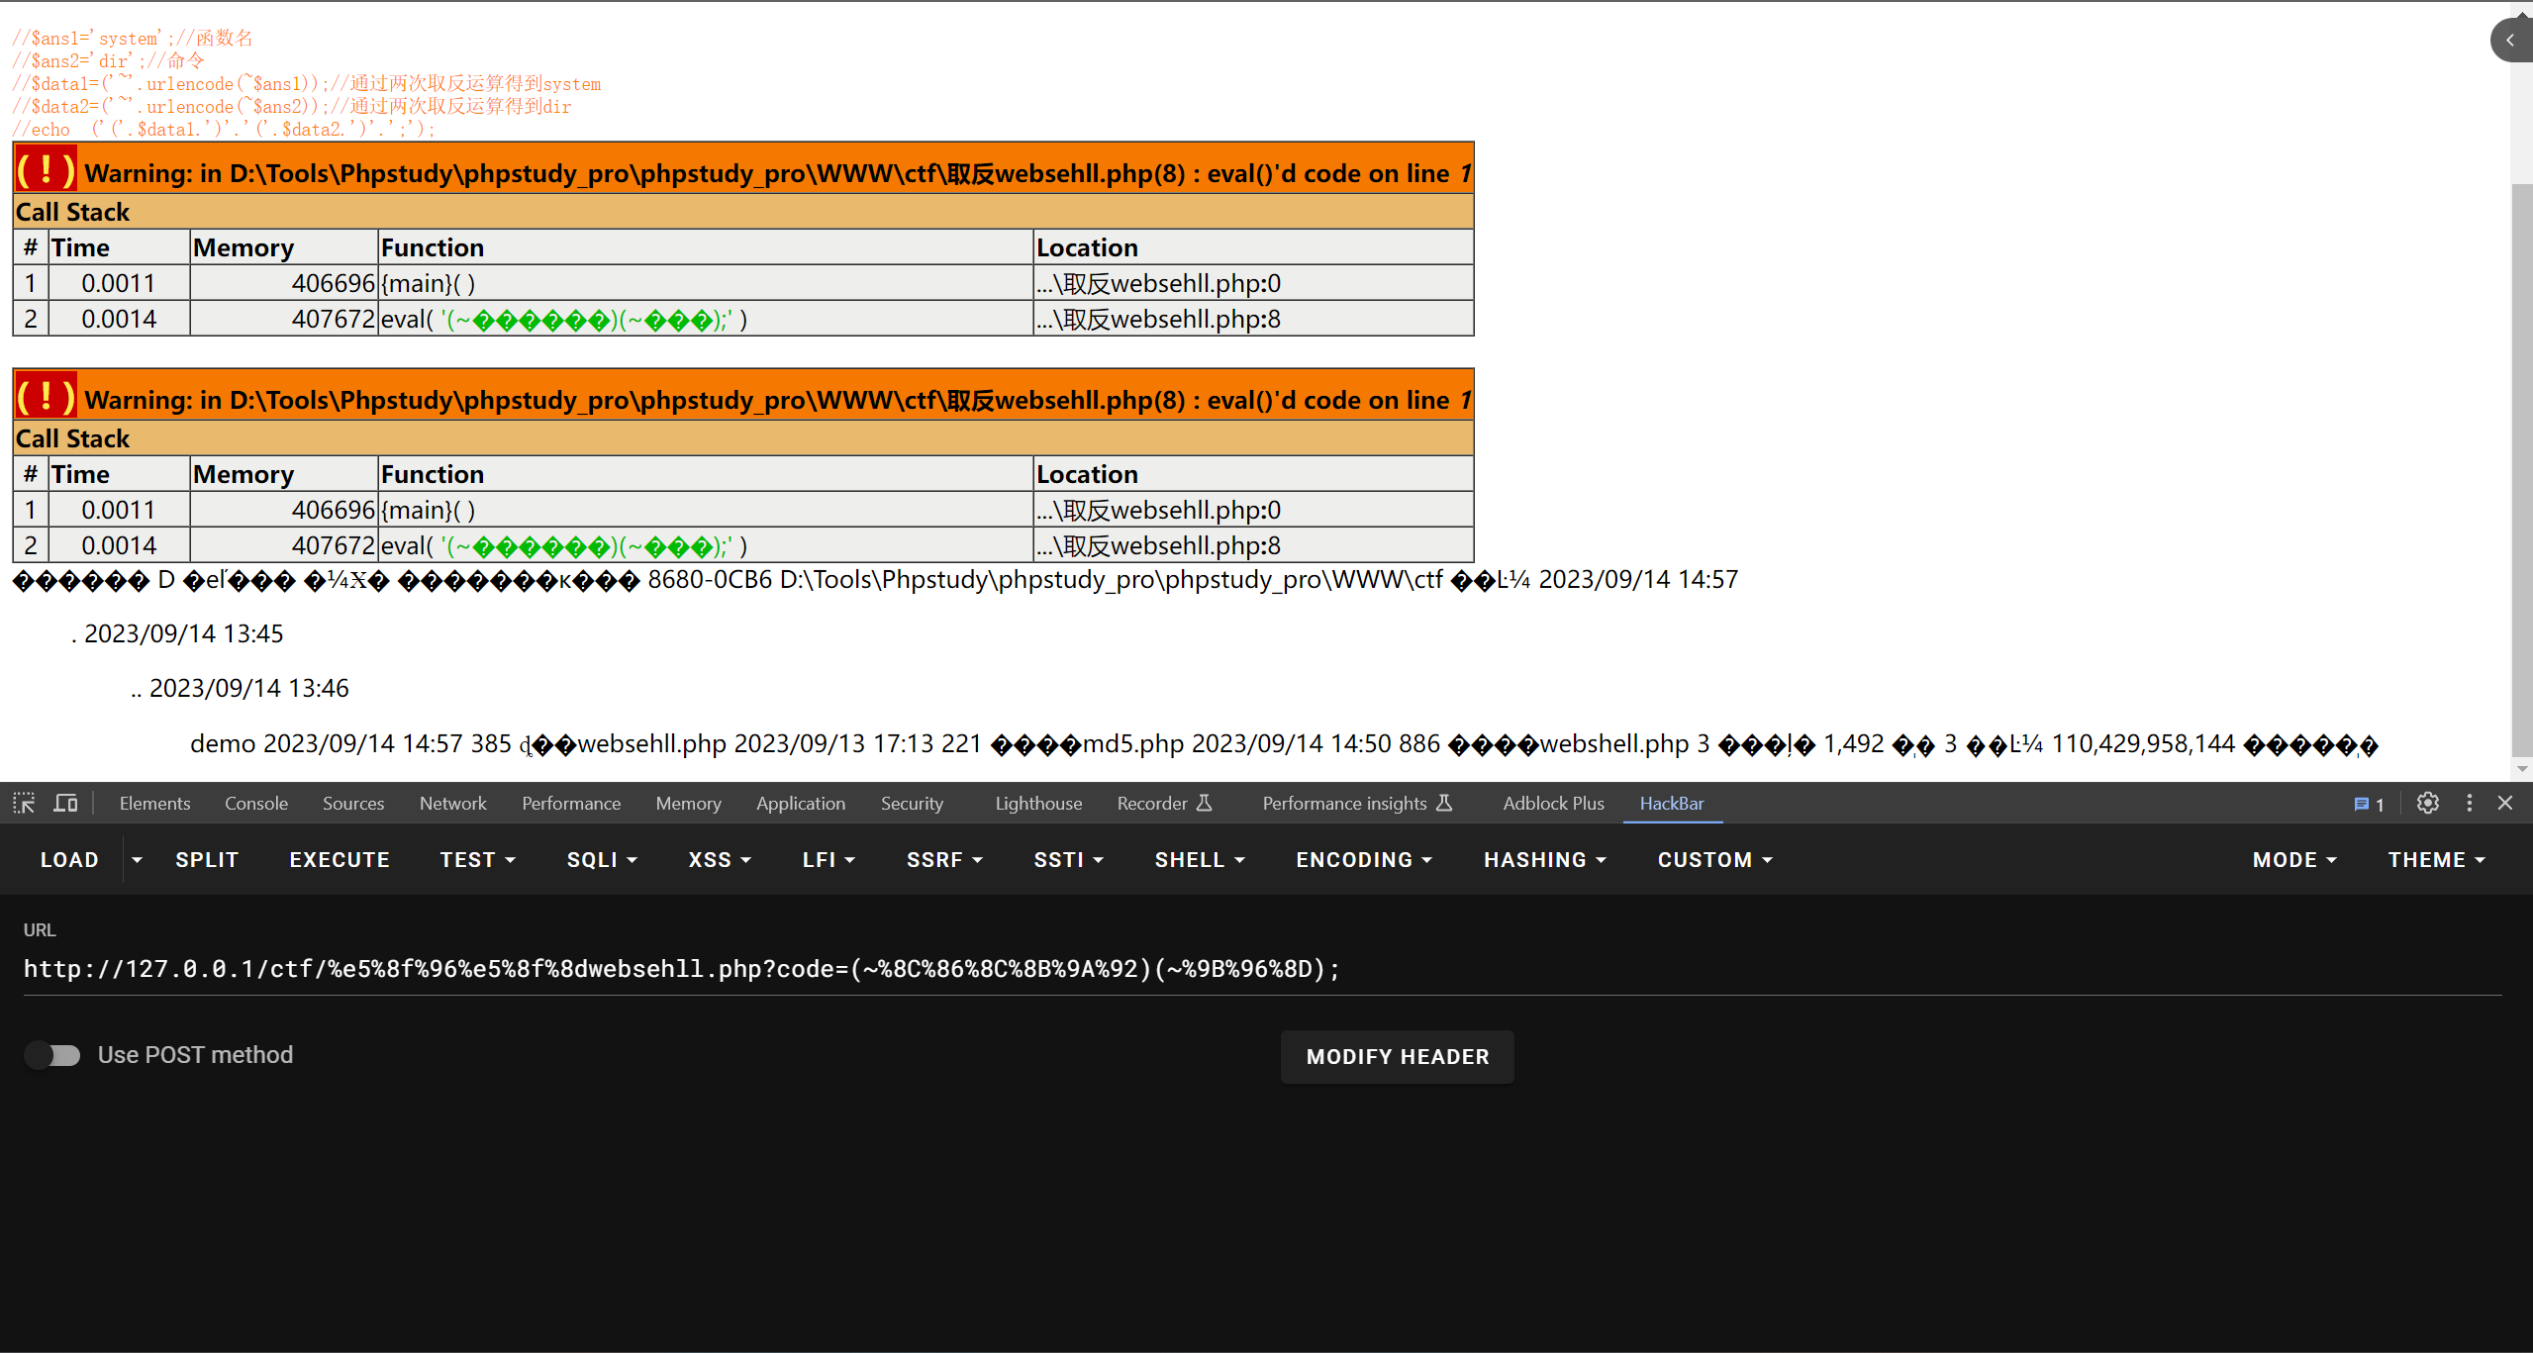The image size is (2533, 1353).
Task: Click the first 'Call Stack' heading
Action: (72, 212)
